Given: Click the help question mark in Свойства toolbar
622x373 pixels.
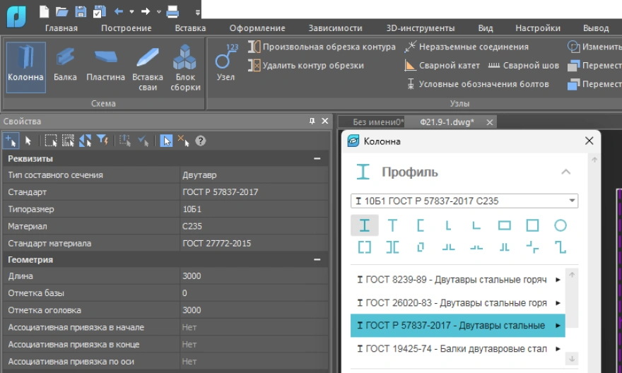Looking at the screenshot, I should (x=201, y=141).
